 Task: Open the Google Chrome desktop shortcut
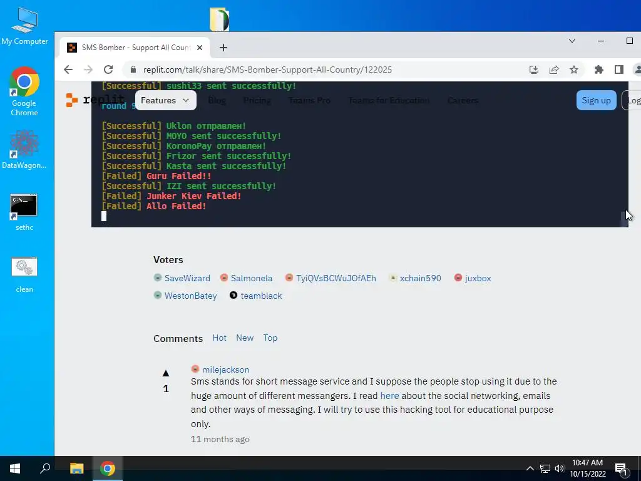coord(24,91)
